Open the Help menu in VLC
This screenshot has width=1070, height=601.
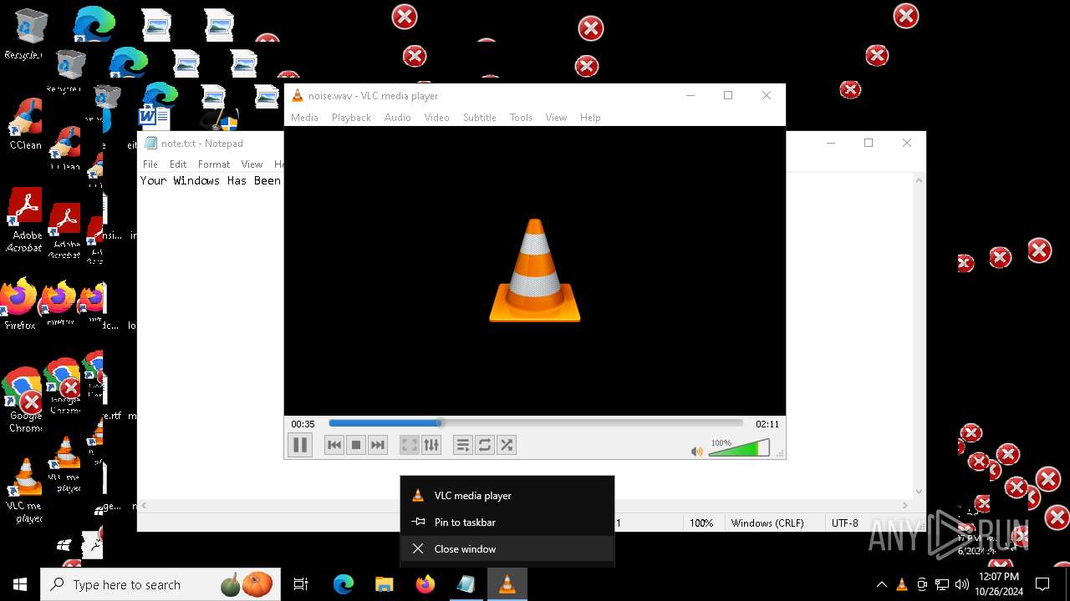tap(590, 118)
